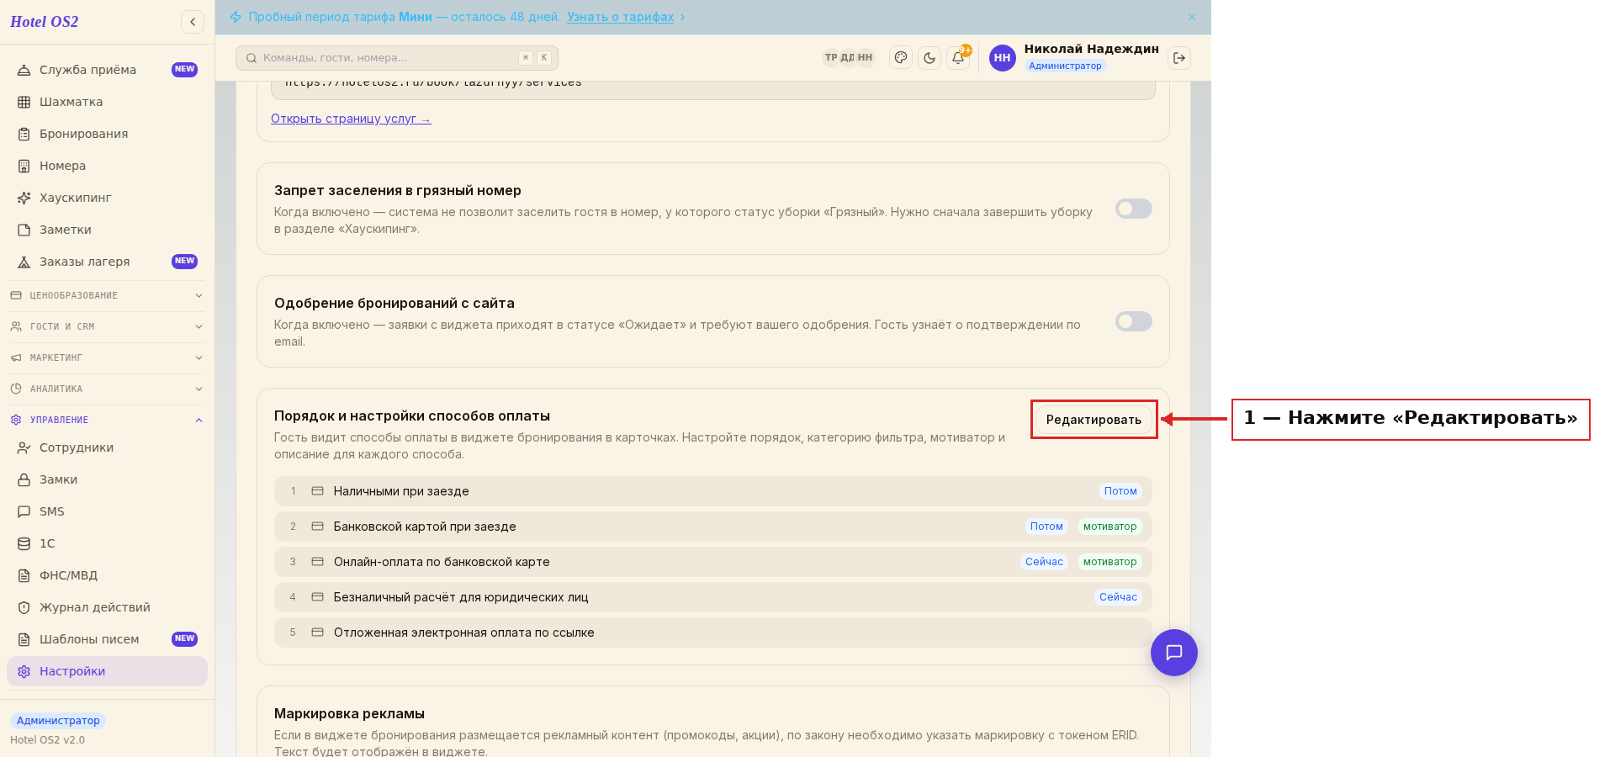Select the row Безналичный расчёт для юридических лиц

(712, 597)
